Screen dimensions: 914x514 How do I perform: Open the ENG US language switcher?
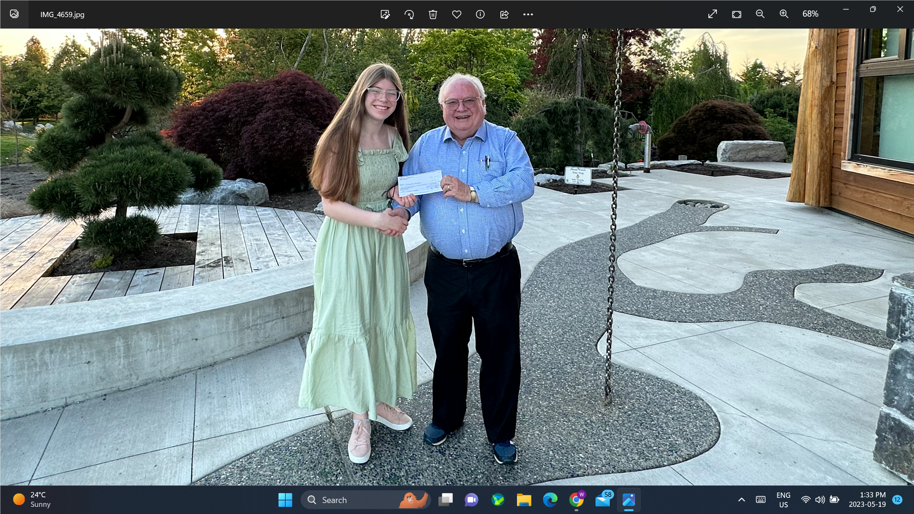click(783, 500)
